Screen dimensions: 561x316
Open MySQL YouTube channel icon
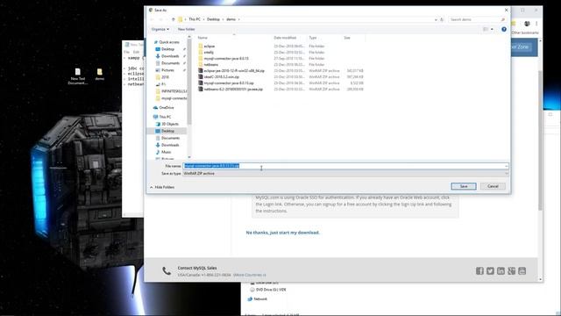522,271
